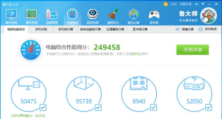Viewport: 222px width, 119px height.
Task: Click the disk score circle 52050
Action: click(194, 94)
